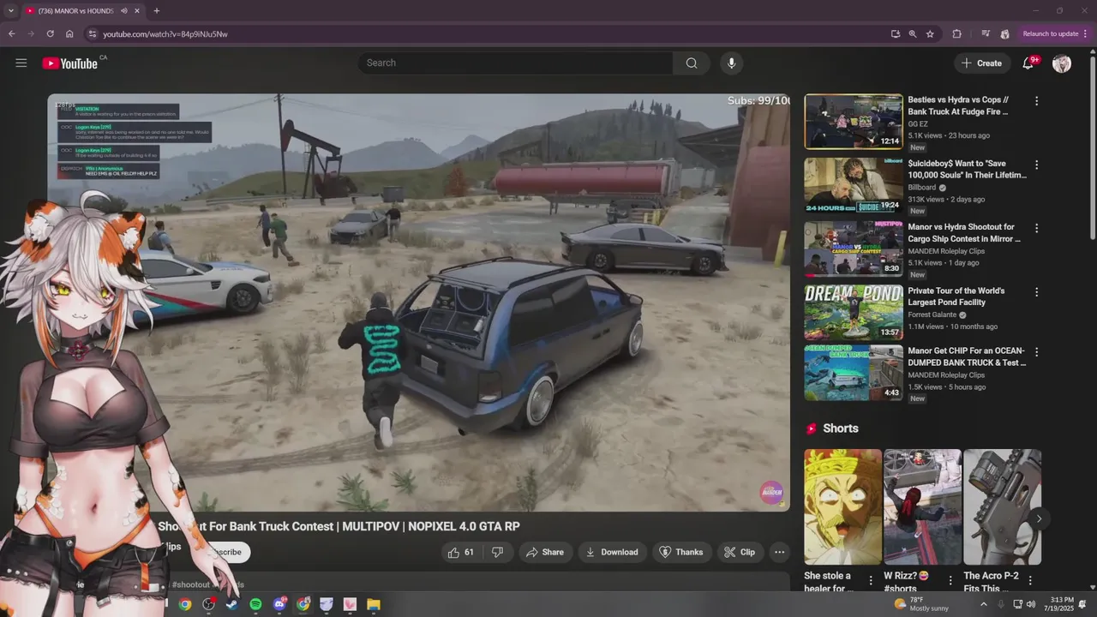The width and height of the screenshot is (1097, 617).
Task: Open more actions ellipsis beside Clip
Action: click(x=779, y=552)
